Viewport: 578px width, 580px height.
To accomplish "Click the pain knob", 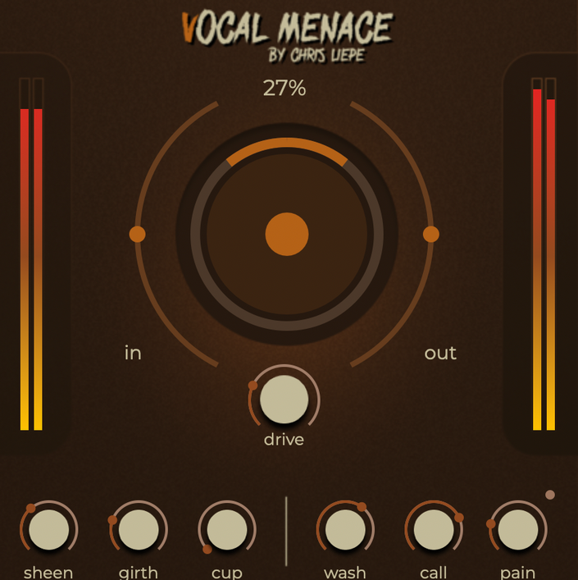I will pyautogui.click(x=518, y=529).
